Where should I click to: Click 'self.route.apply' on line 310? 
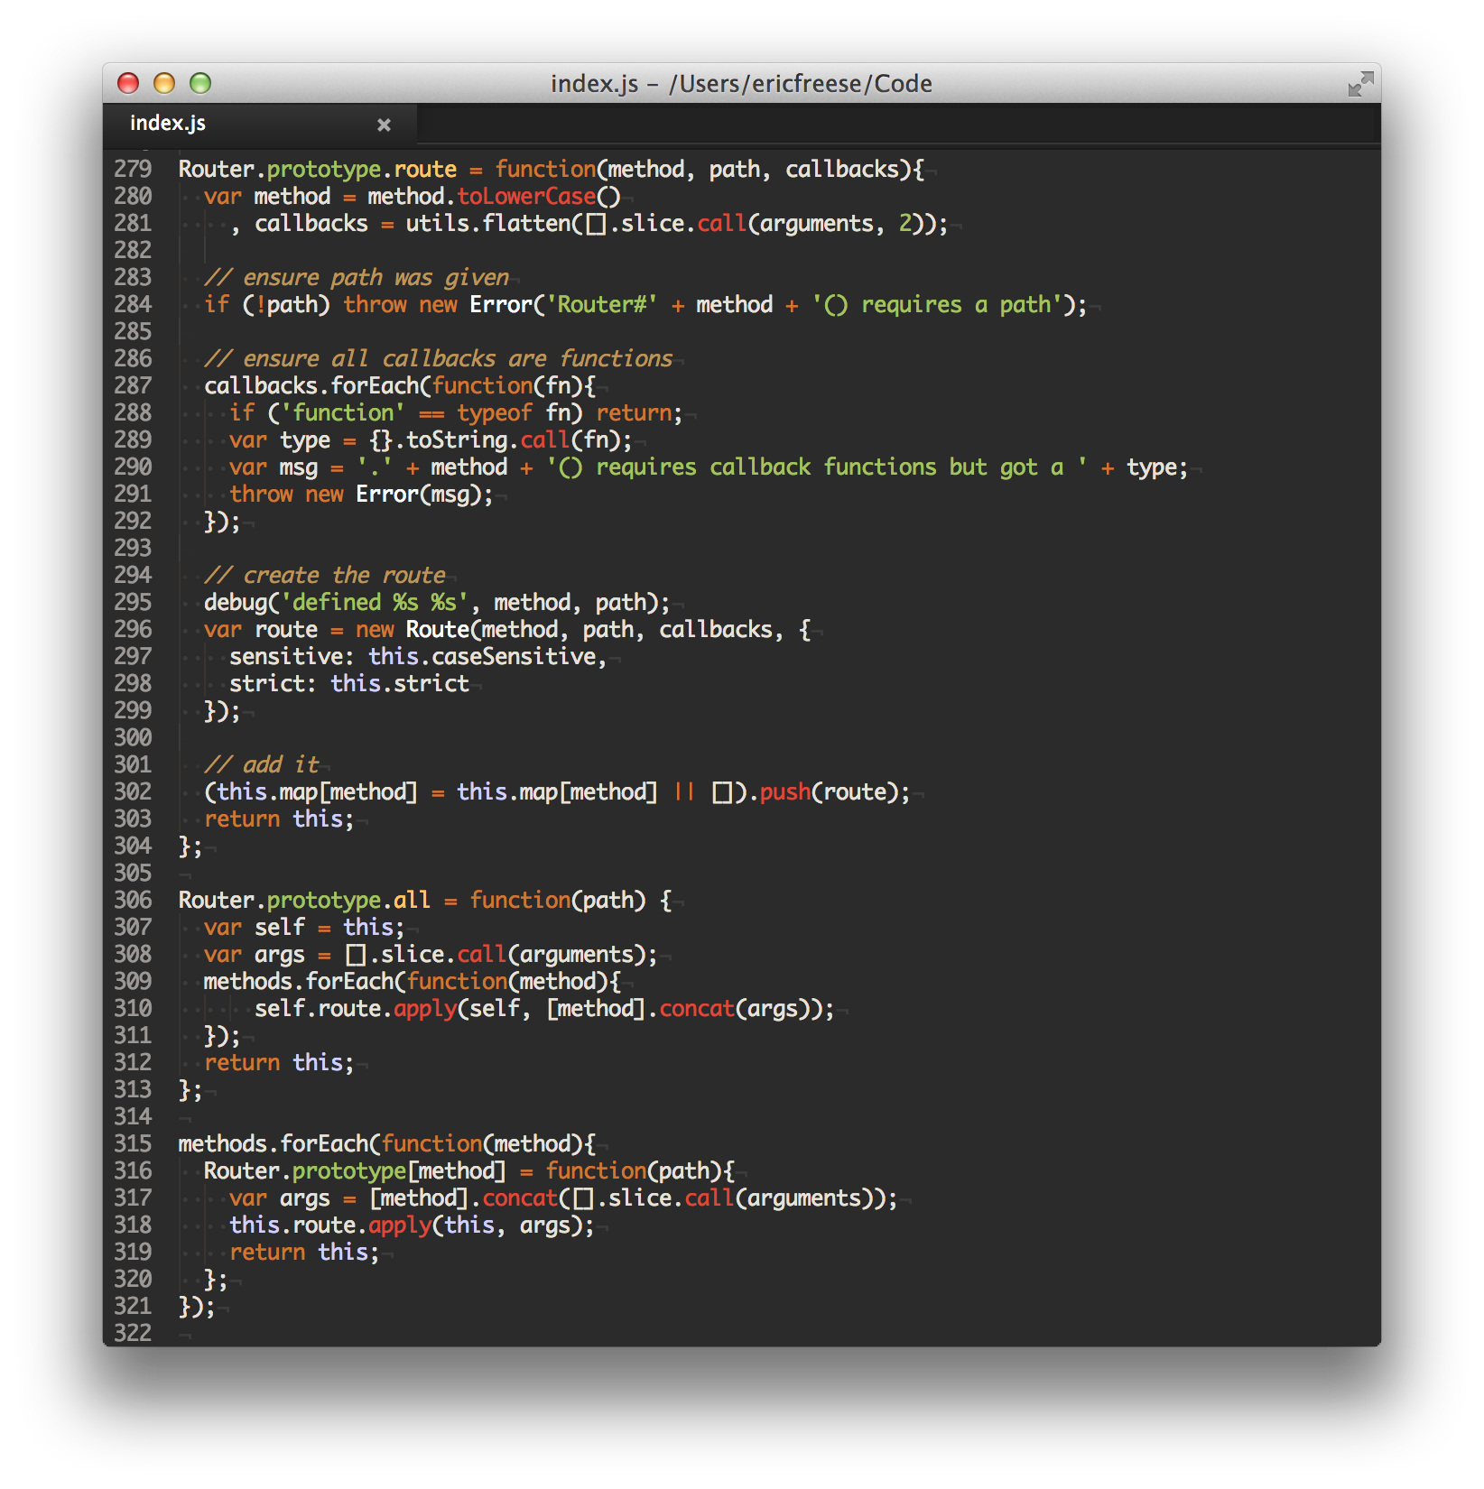[356, 1008]
